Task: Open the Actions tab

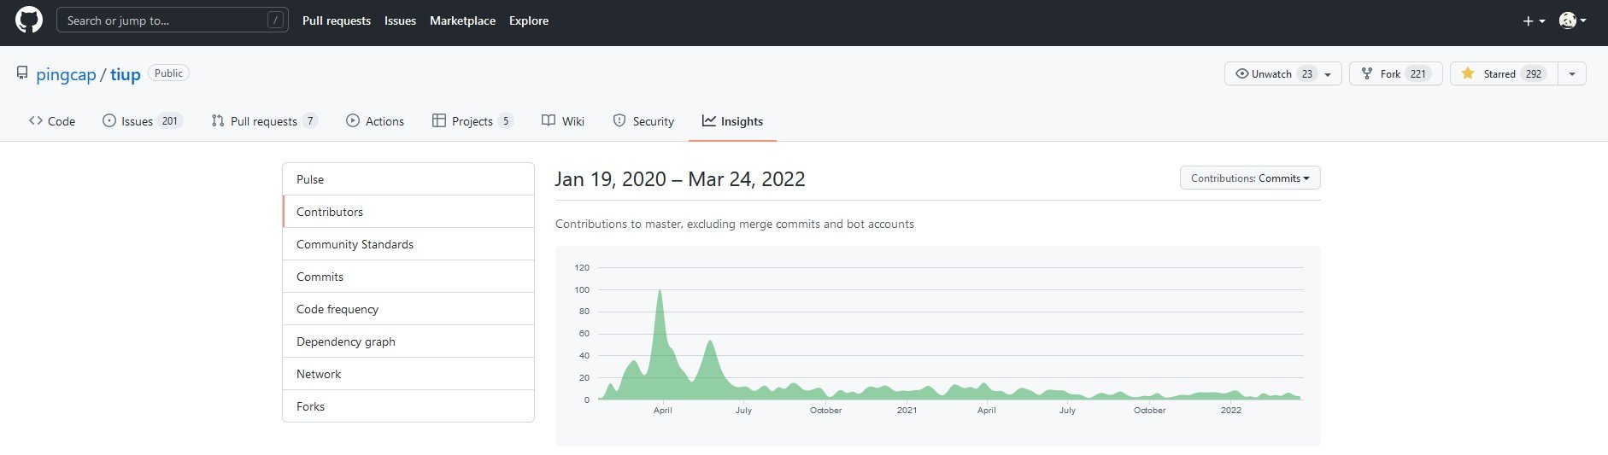Action: 375,121
